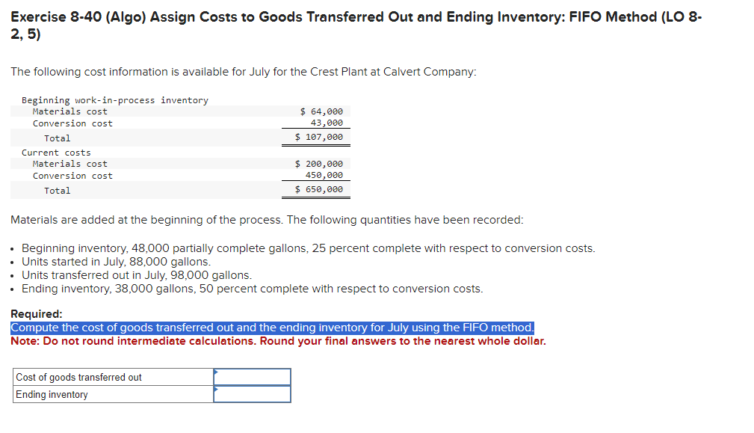Select the Beginning work-in-process inventory table header
Viewport: 754px width, 433px height.
pyautogui.click(x=112, y=99)
